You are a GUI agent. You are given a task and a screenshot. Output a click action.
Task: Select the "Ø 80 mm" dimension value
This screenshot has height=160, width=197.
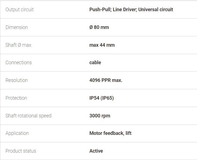pyautogui.click(x=99, y=27)
